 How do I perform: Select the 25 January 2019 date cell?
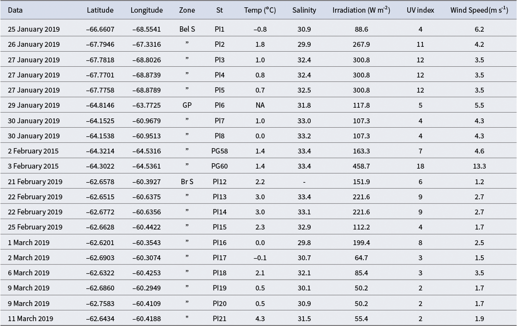coord(34,29)
